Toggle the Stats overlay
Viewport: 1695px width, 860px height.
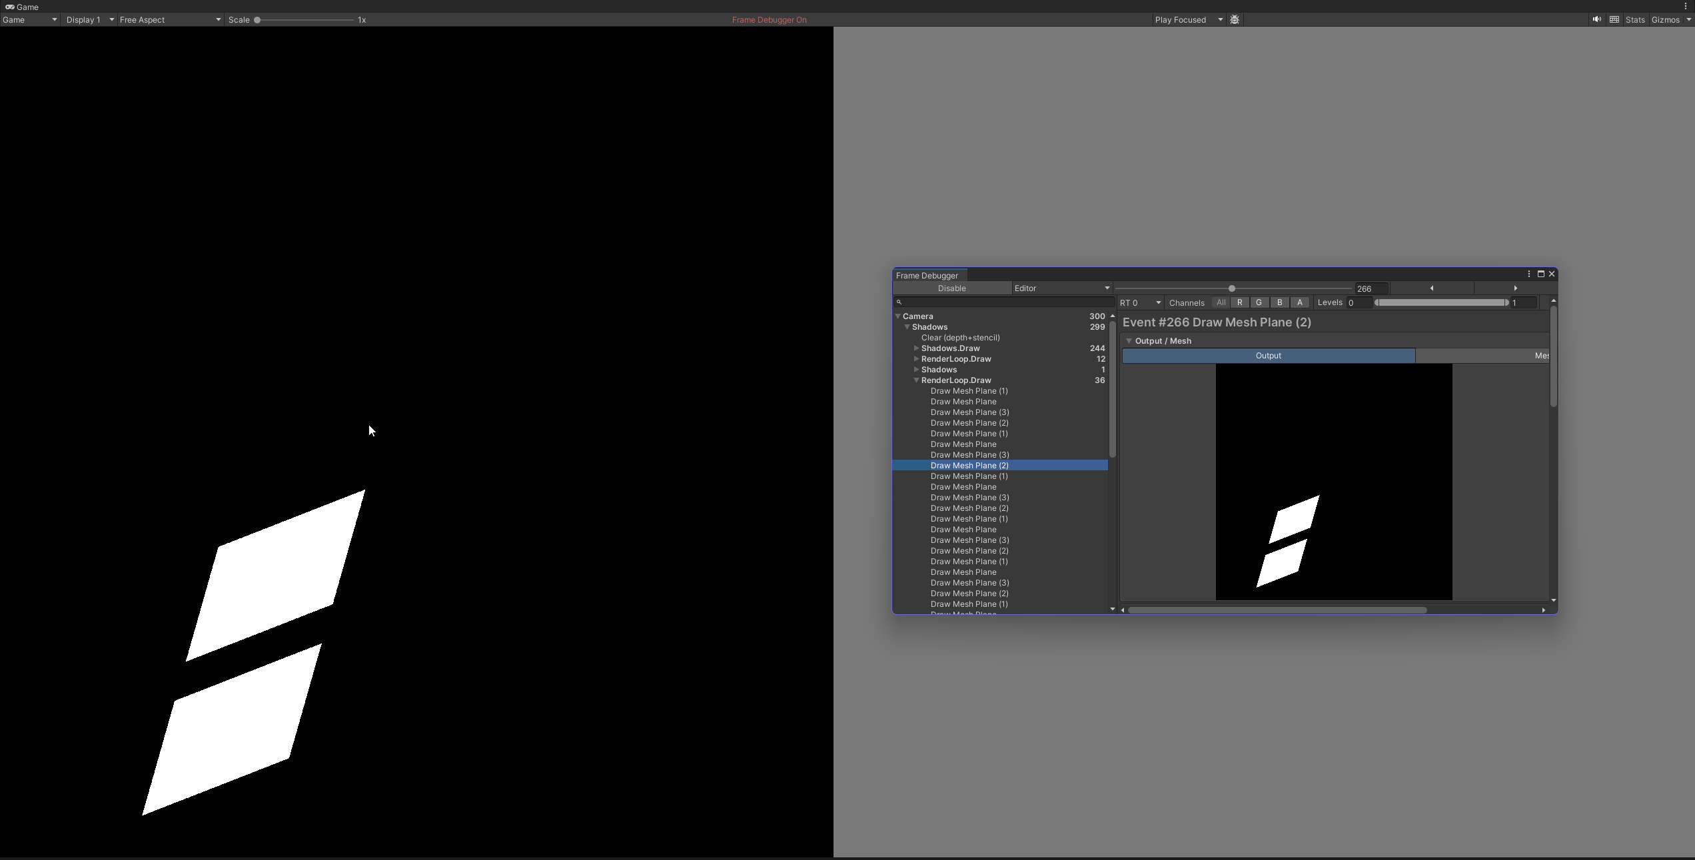[1635, 20]
